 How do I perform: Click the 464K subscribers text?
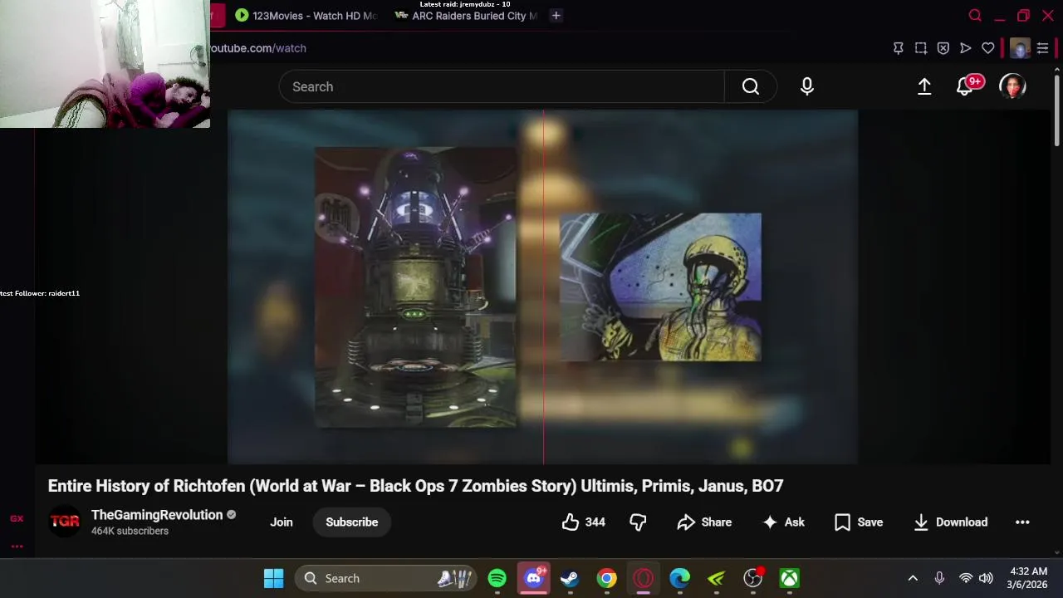pyautogui.click(x=130, y=531)
